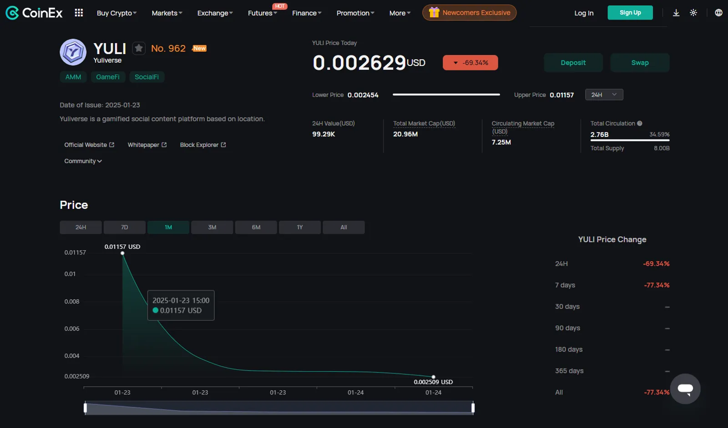Click the Circulating Market Cap label
728x428 pixels.
[523, 127]
